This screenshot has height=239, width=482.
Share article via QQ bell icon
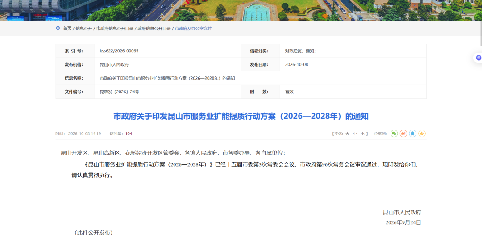click(413, 134)
